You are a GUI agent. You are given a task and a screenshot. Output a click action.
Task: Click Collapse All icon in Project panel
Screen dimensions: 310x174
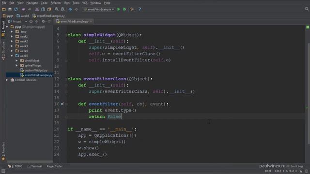pos(36,21)
